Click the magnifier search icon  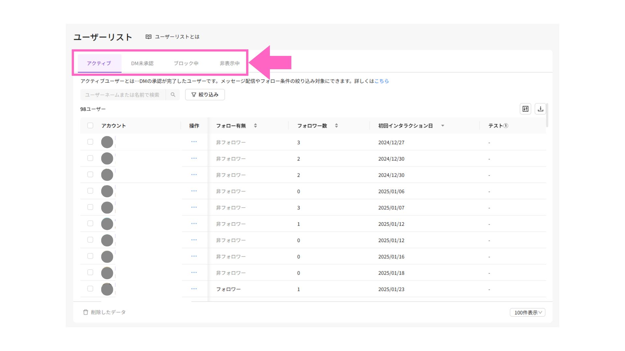(x=173, y=95)
